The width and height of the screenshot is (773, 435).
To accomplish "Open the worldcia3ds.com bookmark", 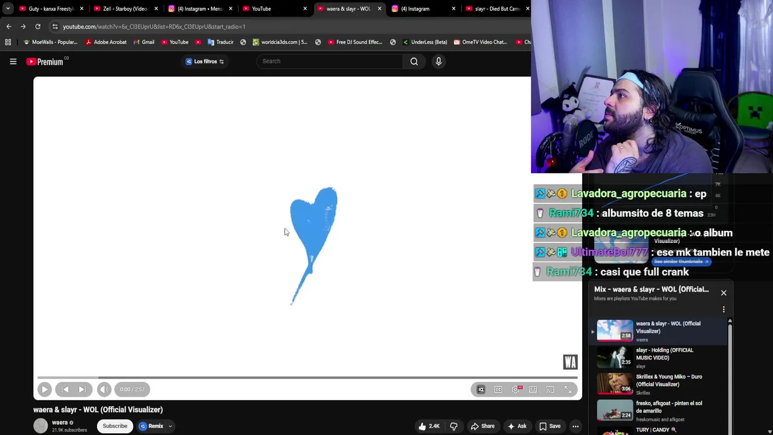I will (x=280, y=42).
